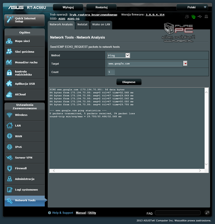Screen dimensions: 215x224
Task: Click output scrollbar down arrow
Action: point(206,164)
